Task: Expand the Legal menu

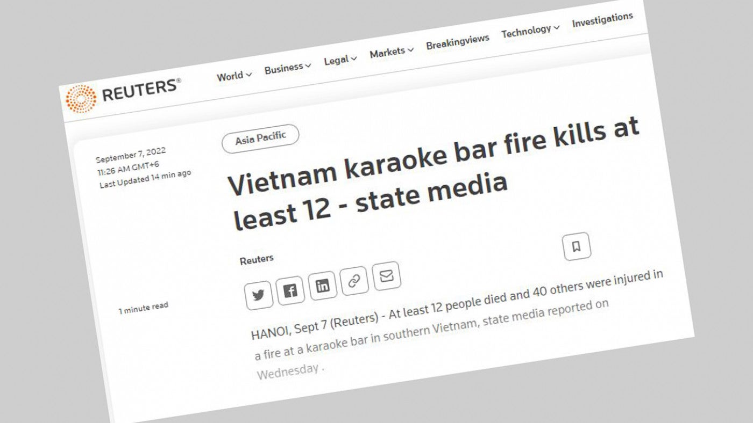Action: click(340, 60)
